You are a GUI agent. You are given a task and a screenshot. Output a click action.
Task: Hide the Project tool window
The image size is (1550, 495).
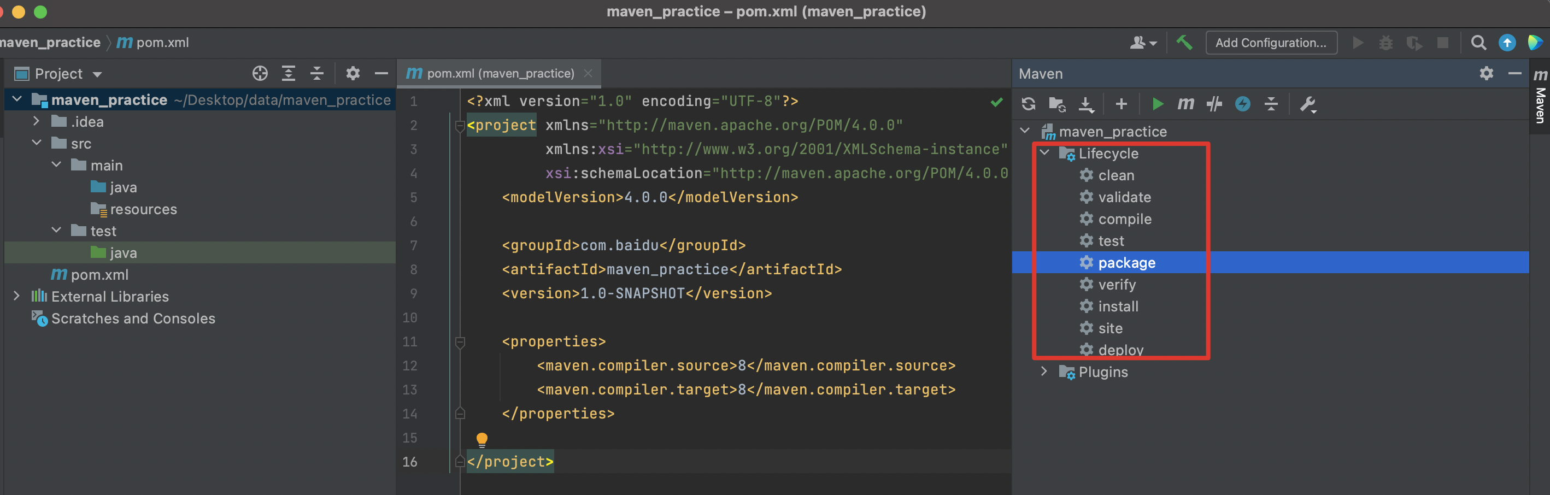381,73
